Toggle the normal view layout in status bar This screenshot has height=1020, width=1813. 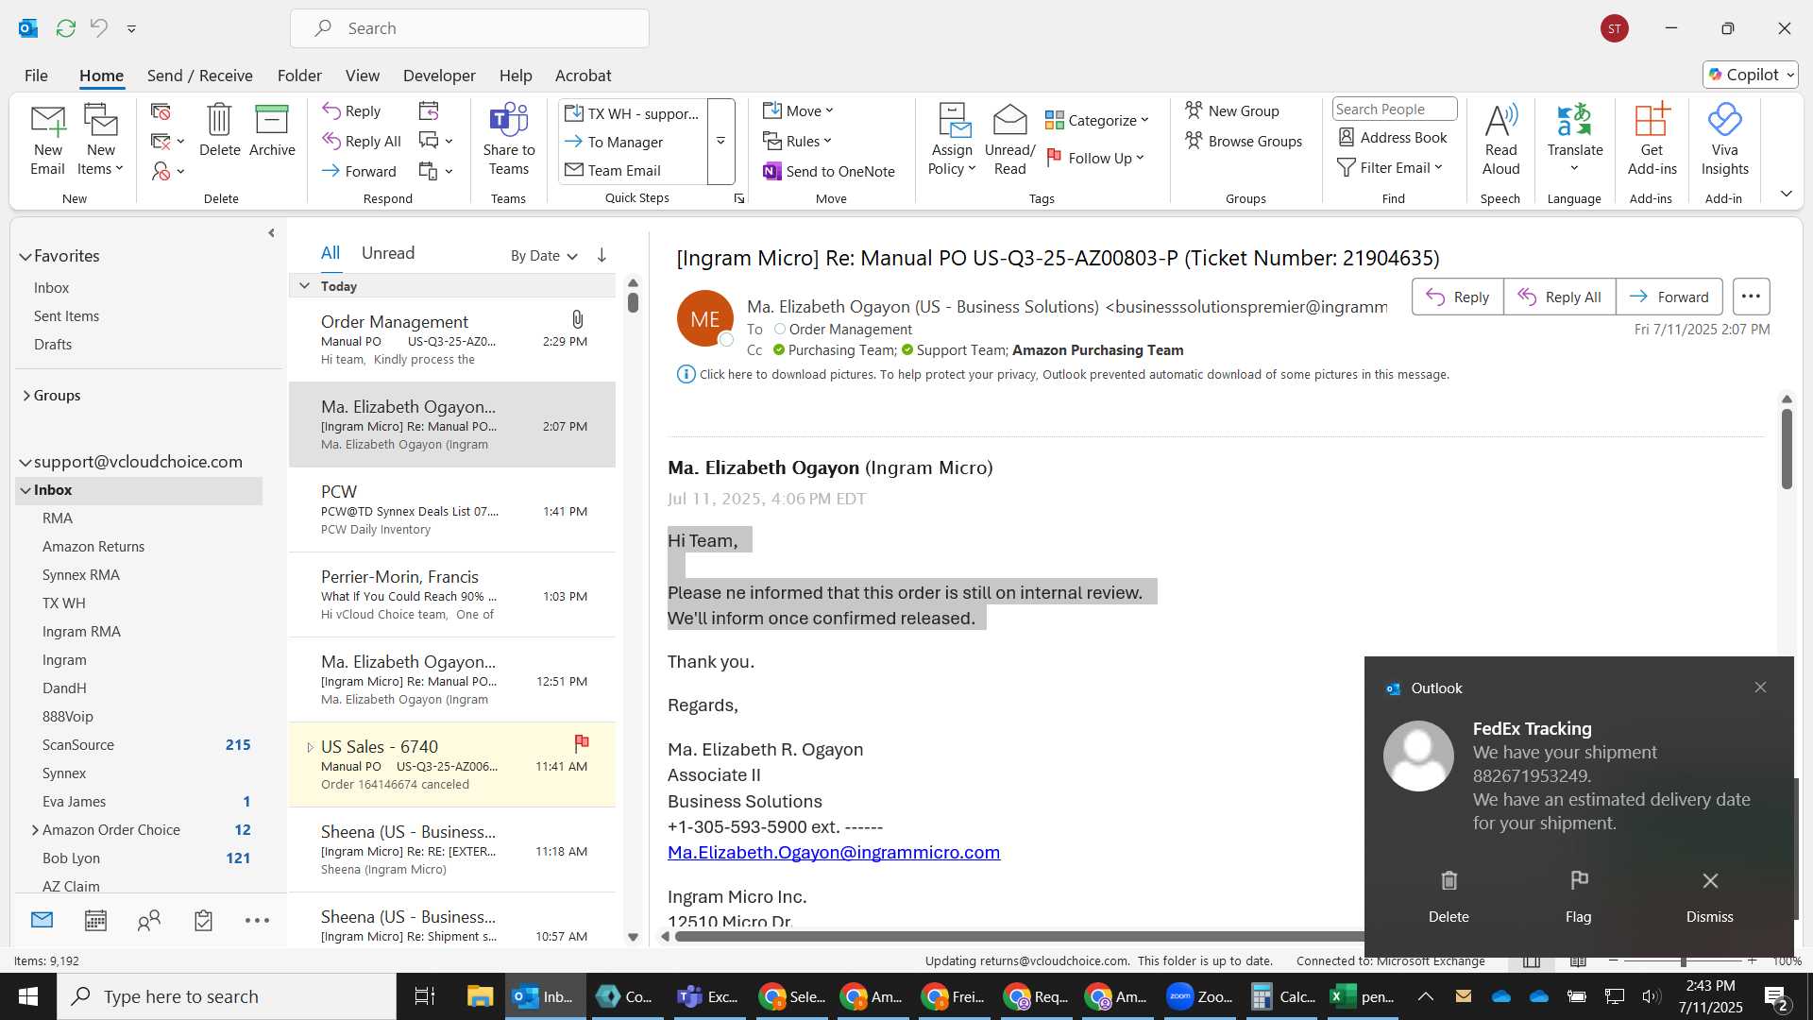1532,960
